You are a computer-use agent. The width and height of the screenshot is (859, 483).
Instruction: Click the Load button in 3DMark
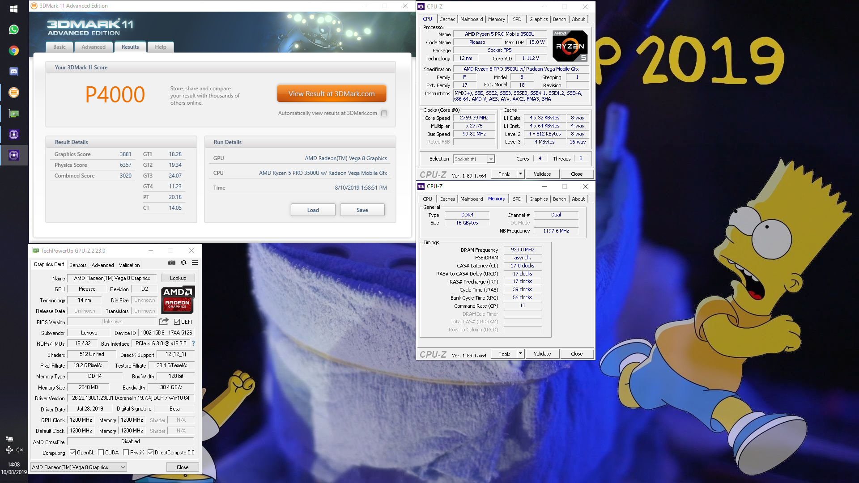point(313,210)
